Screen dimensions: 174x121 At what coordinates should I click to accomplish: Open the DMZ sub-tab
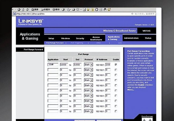tap(99, 43)
